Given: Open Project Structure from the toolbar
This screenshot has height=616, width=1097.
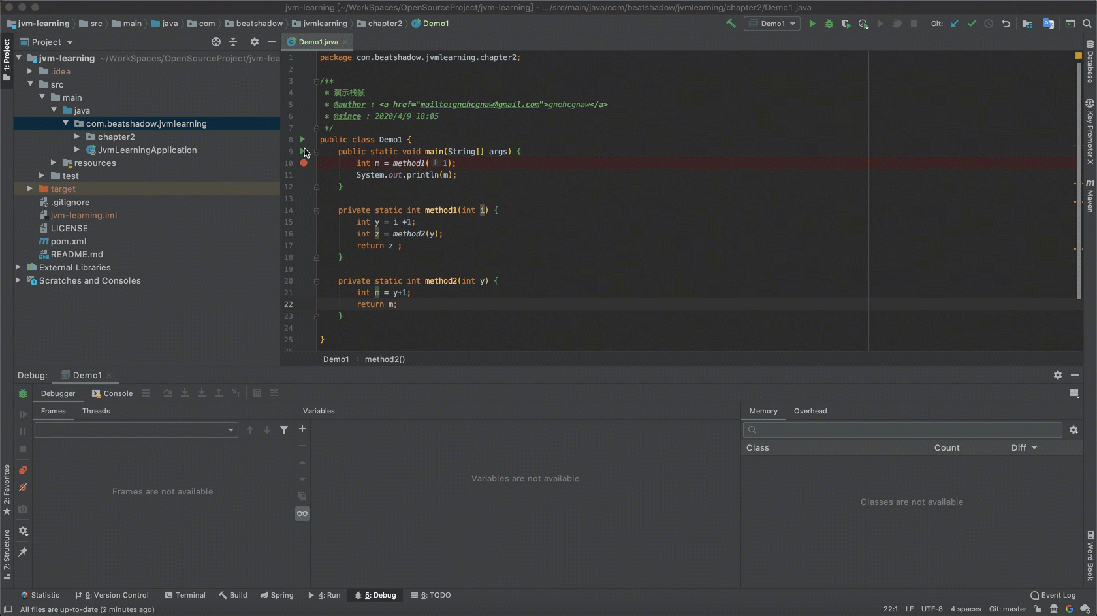Looking at the screenshot, I should click(x=1027, y=24).
